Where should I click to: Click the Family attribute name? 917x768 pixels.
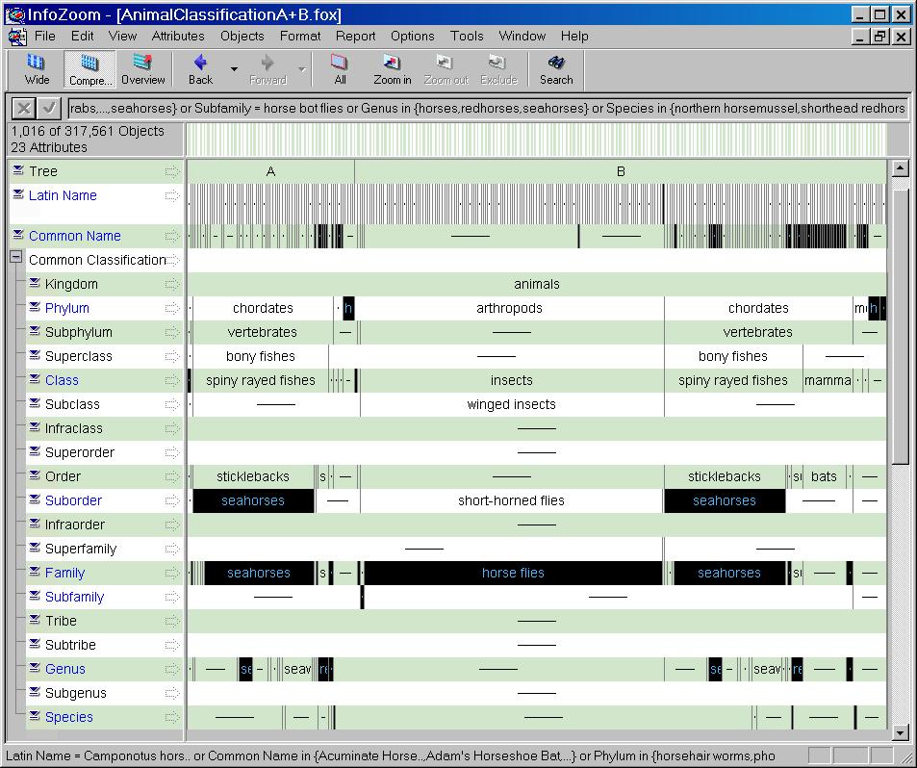tap(64, 573)
